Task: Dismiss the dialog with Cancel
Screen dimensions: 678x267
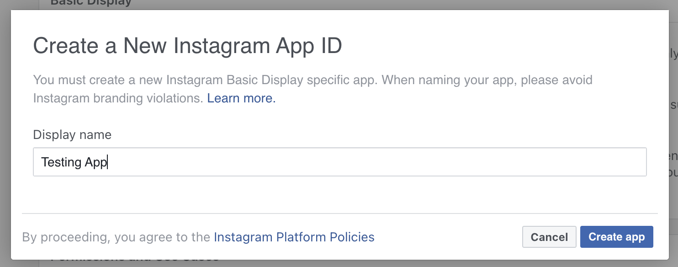Action: pyautogui.click(x=549, y=237)
